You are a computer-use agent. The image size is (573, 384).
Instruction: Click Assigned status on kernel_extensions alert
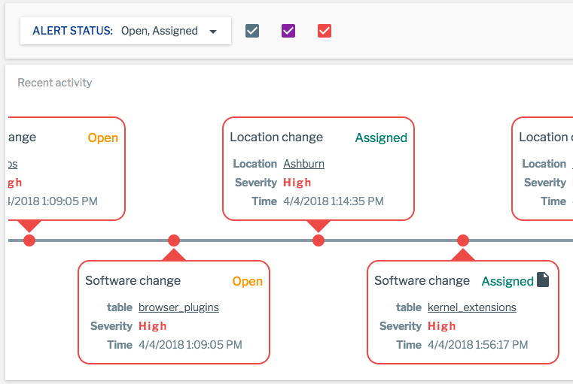(507, 282)
